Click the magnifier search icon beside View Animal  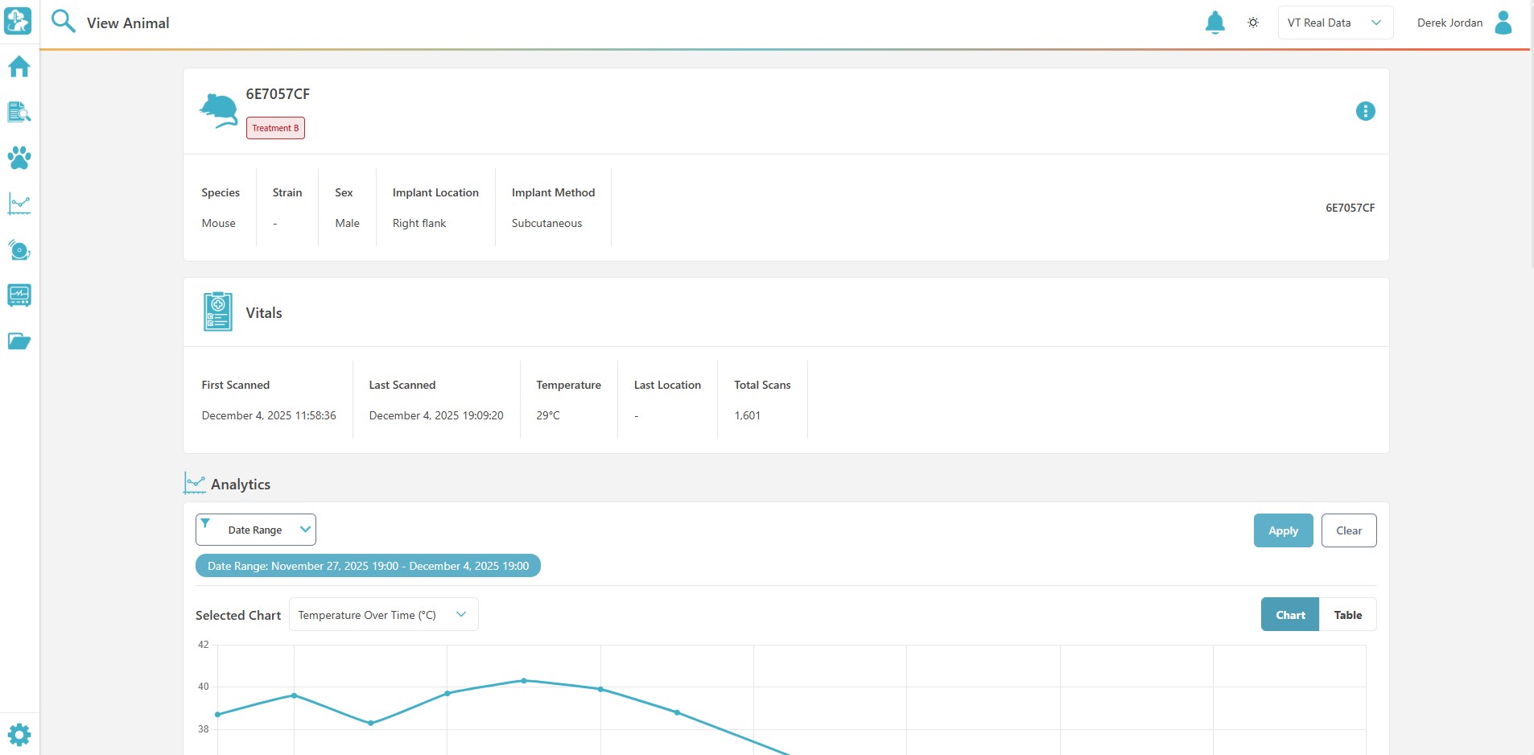[63, 21]
